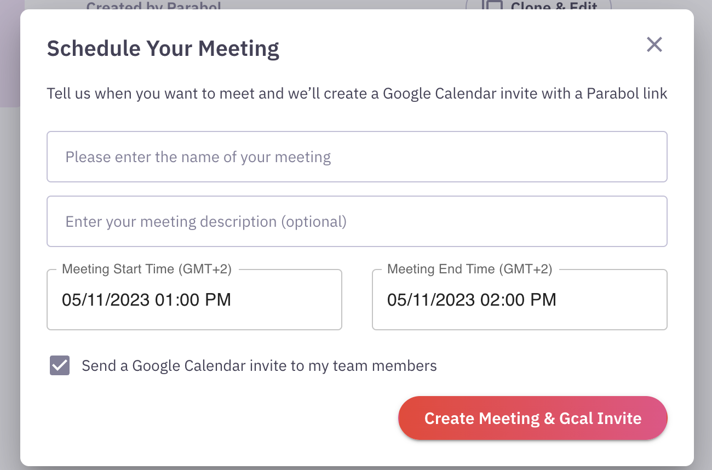
Task: Uncheck the Google Calendar invite checkbox
Action: tap(60, 365)
